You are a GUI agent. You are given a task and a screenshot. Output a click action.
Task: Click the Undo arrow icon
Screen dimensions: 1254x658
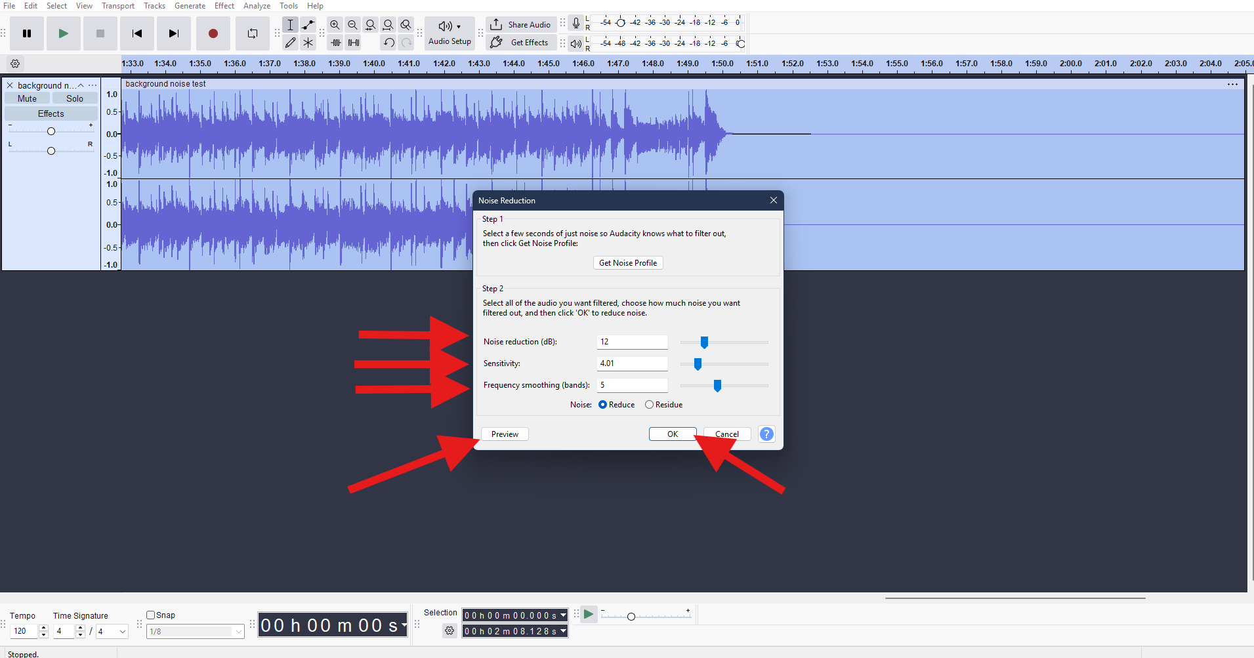(388, 42)
